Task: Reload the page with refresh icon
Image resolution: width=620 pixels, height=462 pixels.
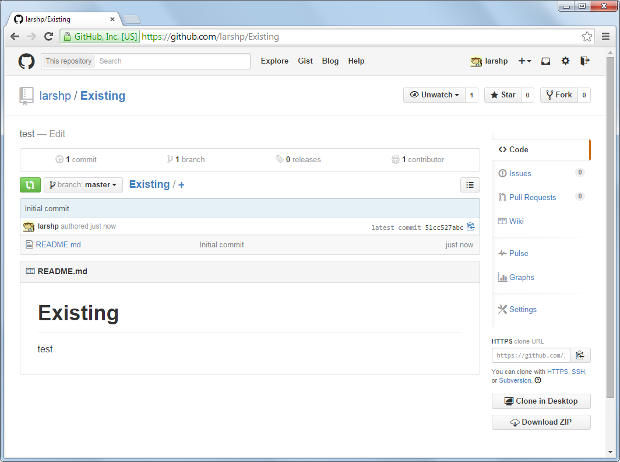Action: click(48, 36)
